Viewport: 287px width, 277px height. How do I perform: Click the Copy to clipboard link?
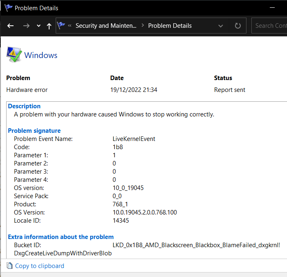click(40, 266)
